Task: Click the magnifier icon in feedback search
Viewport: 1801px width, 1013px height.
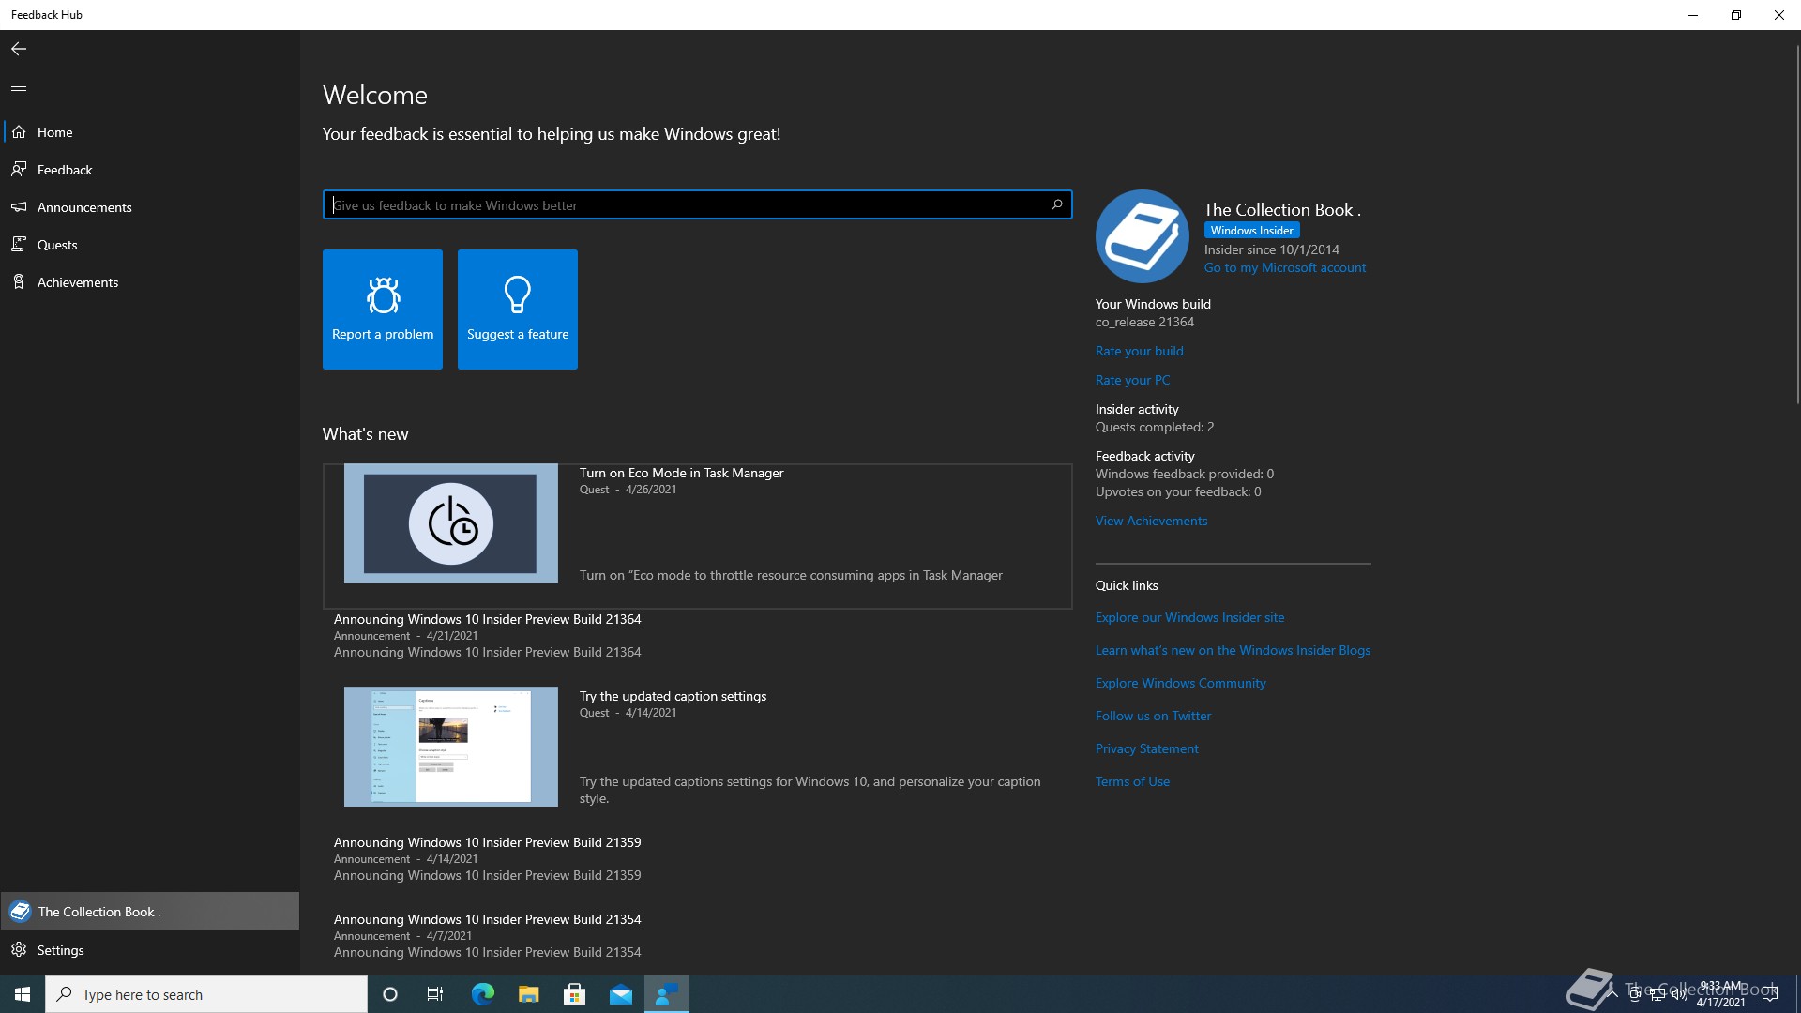Action: coord(1057,204)
